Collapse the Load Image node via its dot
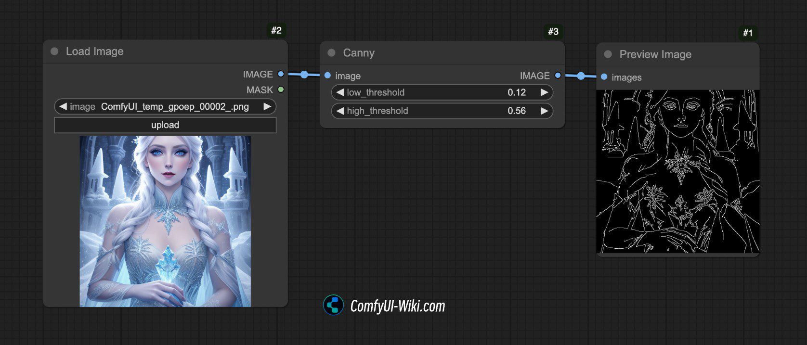The width and height of the screenshot is (807, 345). [54, 51]
